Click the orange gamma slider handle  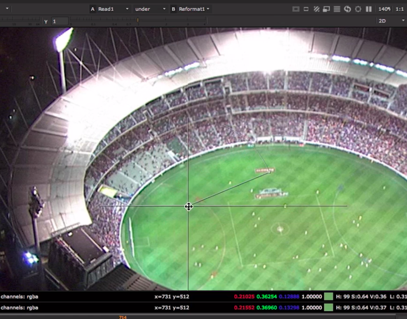(138, 20)
